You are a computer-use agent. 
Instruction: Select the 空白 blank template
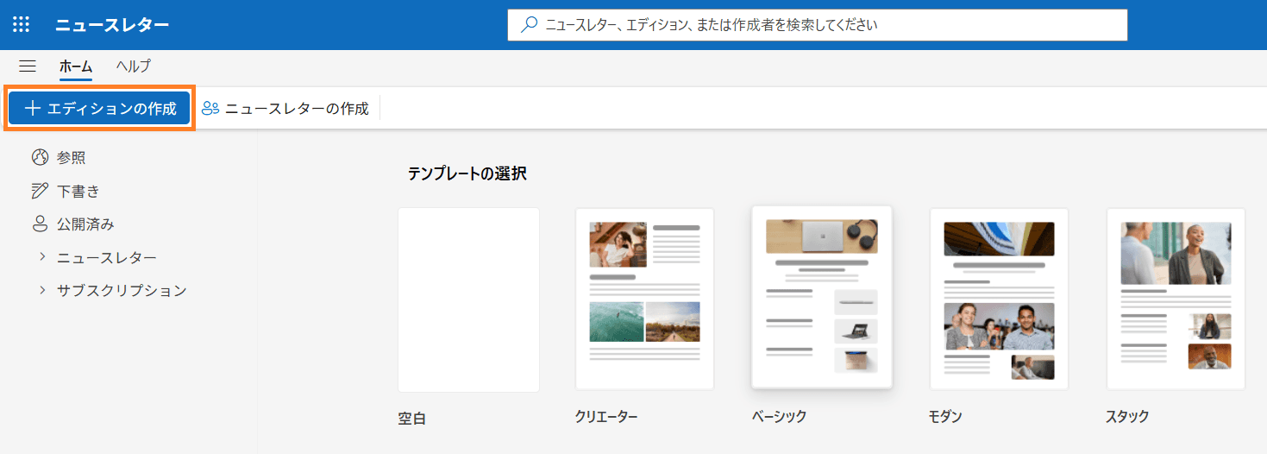pyautogui.click(x=468, y=300)
